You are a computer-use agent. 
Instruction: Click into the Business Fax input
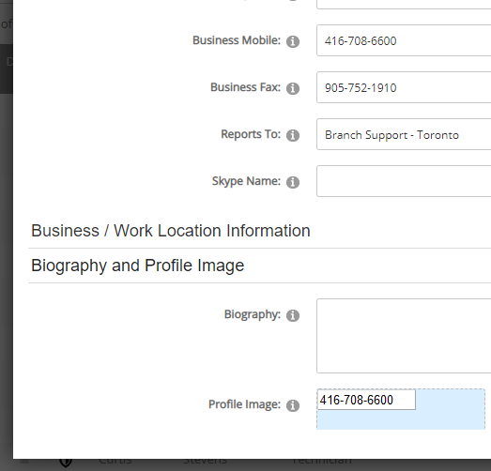pyautogui.click(x=404, y=87)
